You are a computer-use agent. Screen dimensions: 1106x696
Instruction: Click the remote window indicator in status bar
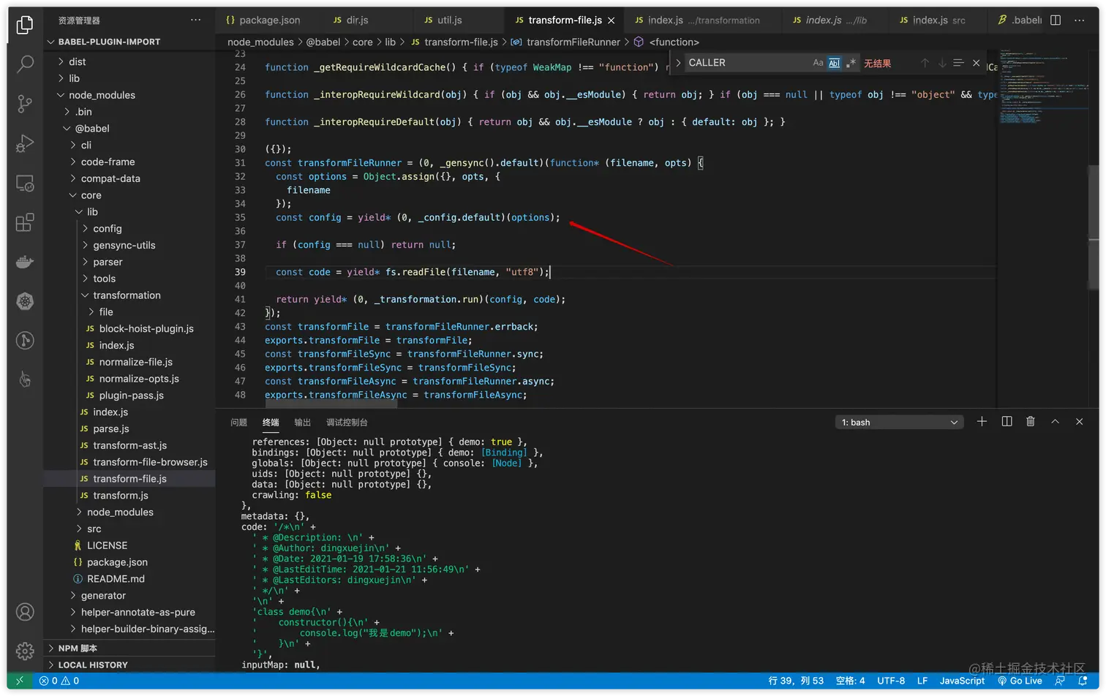tap(20, 681)
